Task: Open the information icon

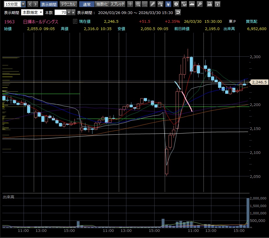Action: (176, 4)
